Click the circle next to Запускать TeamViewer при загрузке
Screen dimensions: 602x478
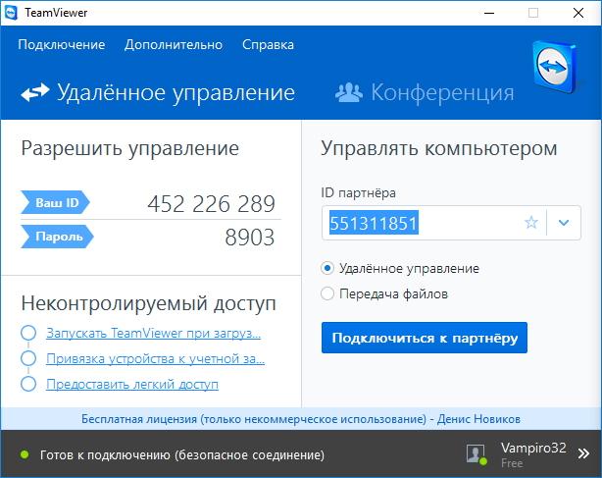coord(28,333)
